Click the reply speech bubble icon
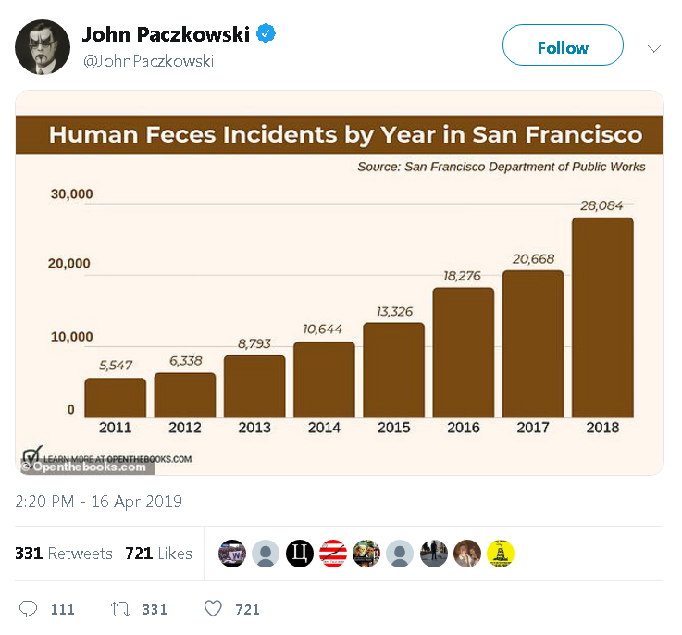The image size is (682, 635). [28, 609]
